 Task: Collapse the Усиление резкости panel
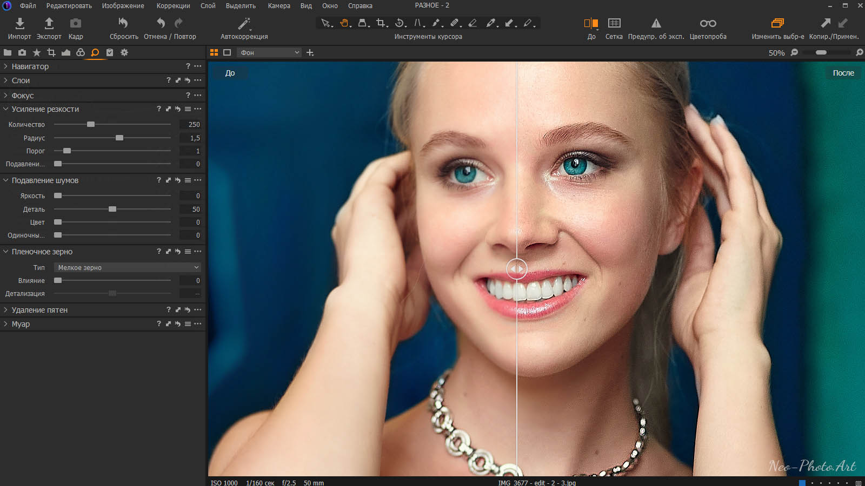pyautogui.click(x=6, y=109)
